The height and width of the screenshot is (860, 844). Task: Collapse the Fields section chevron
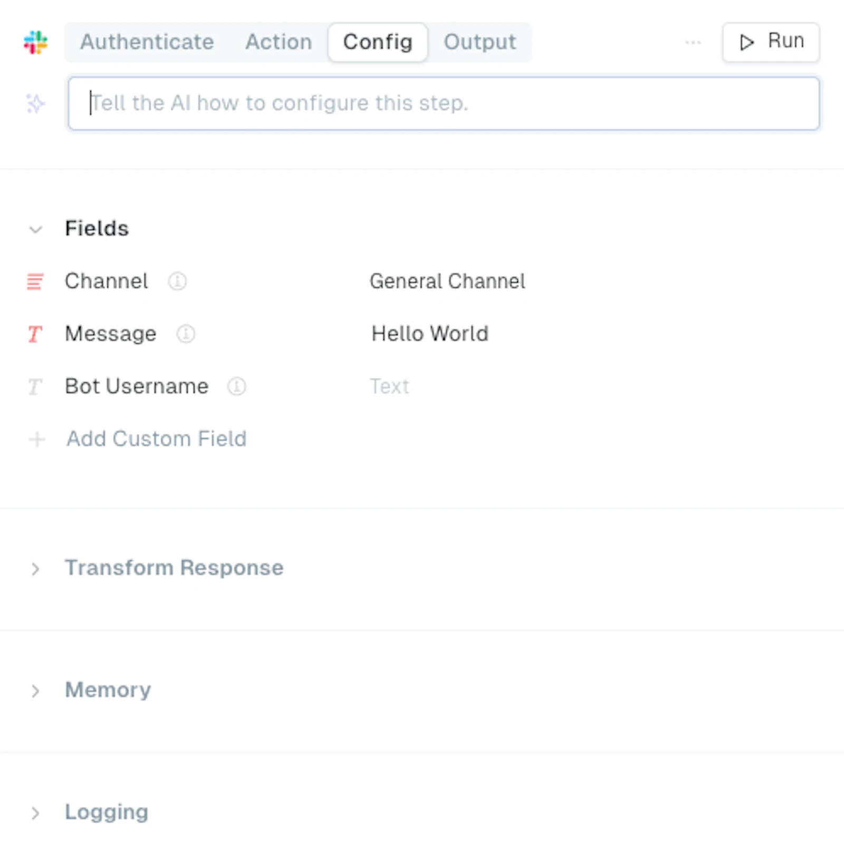[35, 229]
